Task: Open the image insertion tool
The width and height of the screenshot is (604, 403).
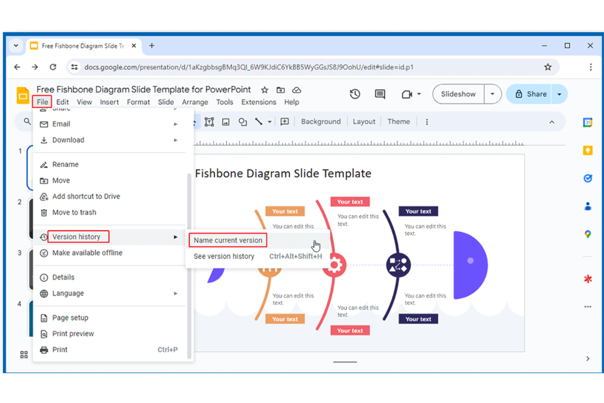Action: (226, 122)
